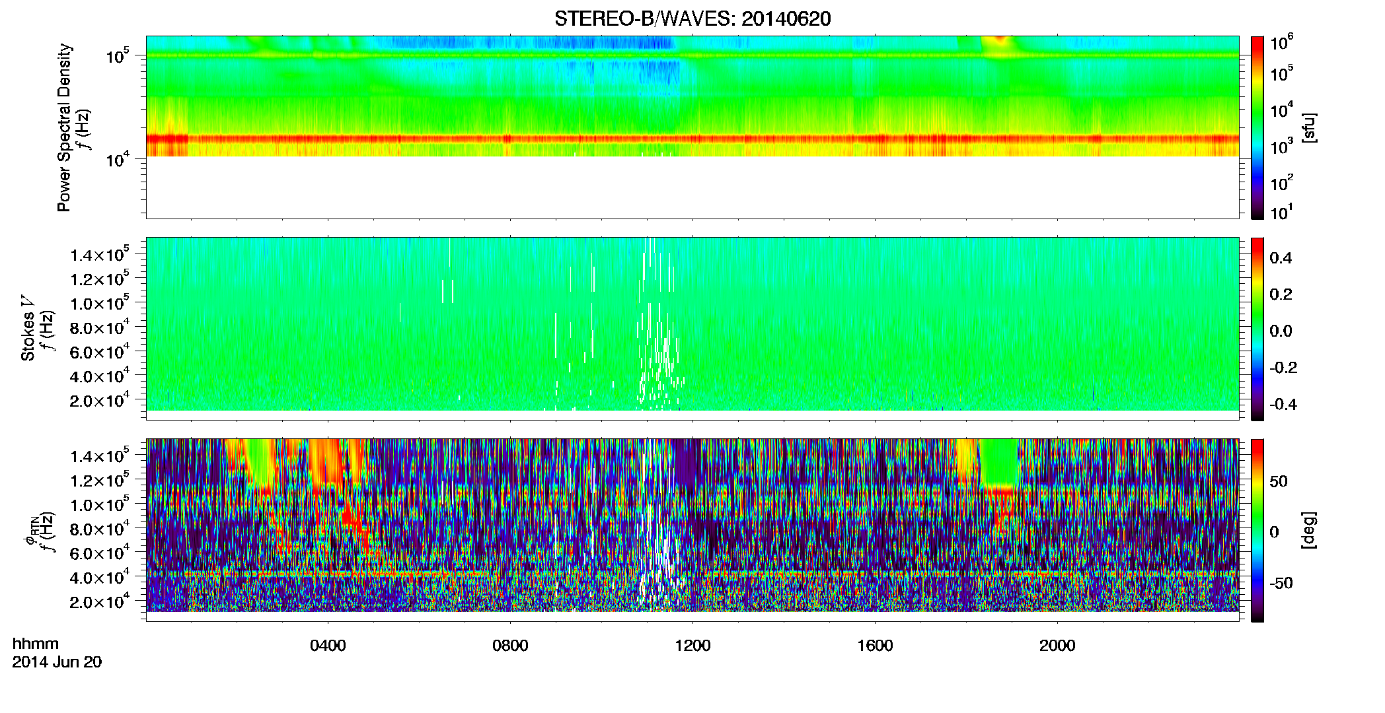Click the Power Spectral Density axis label

point(63,127)
